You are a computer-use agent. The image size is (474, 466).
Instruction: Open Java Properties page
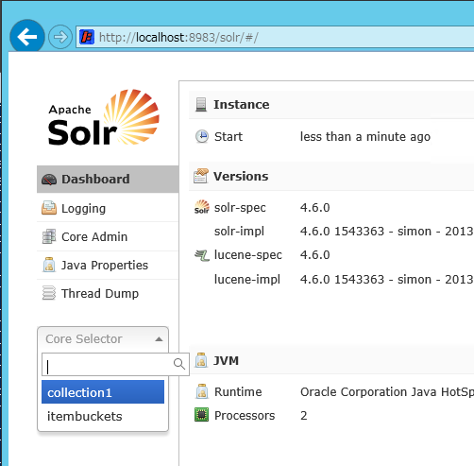[x=108, y=265]
